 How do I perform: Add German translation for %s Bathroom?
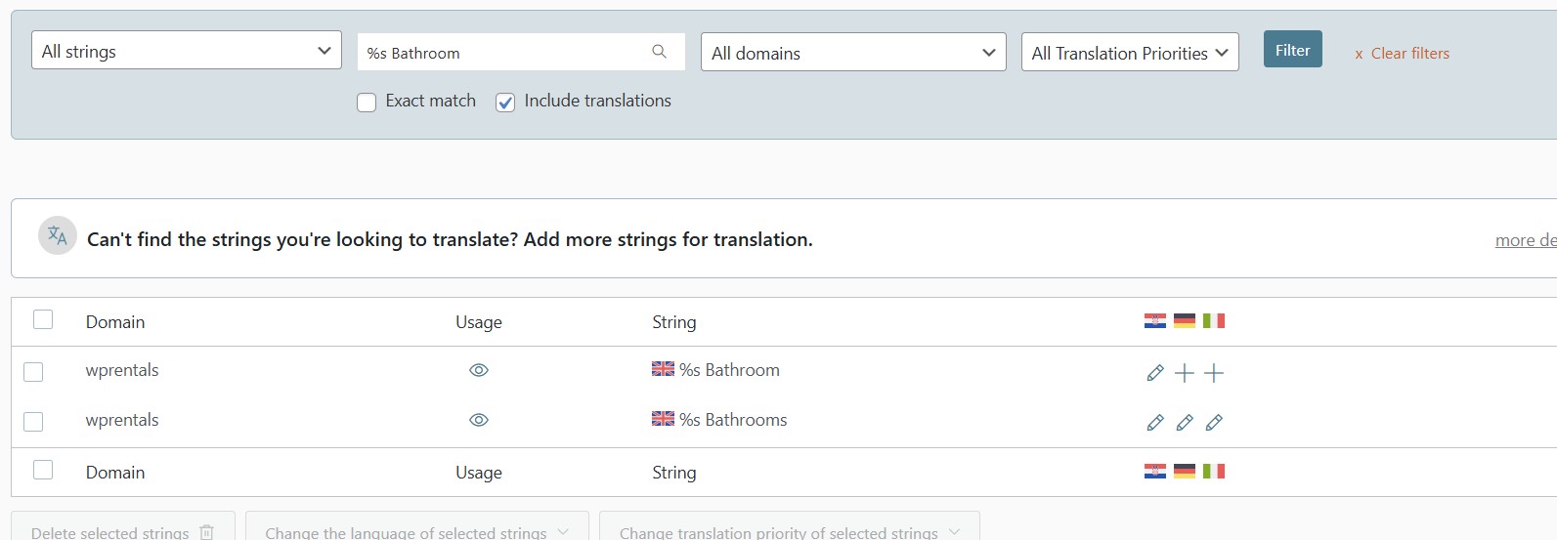point(1185,373)
